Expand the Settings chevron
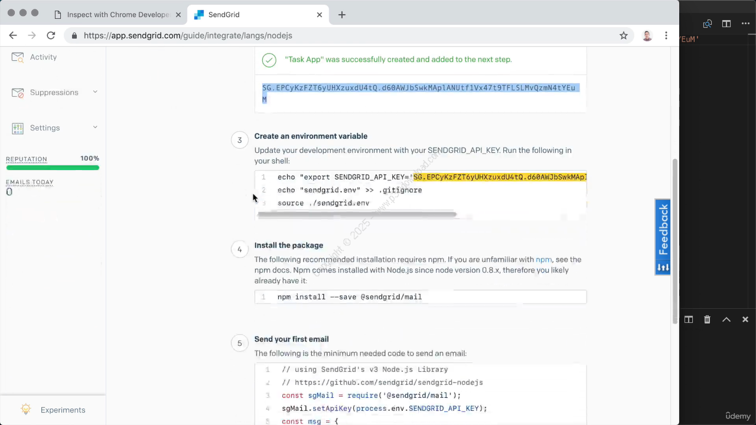 pos(95,127)
